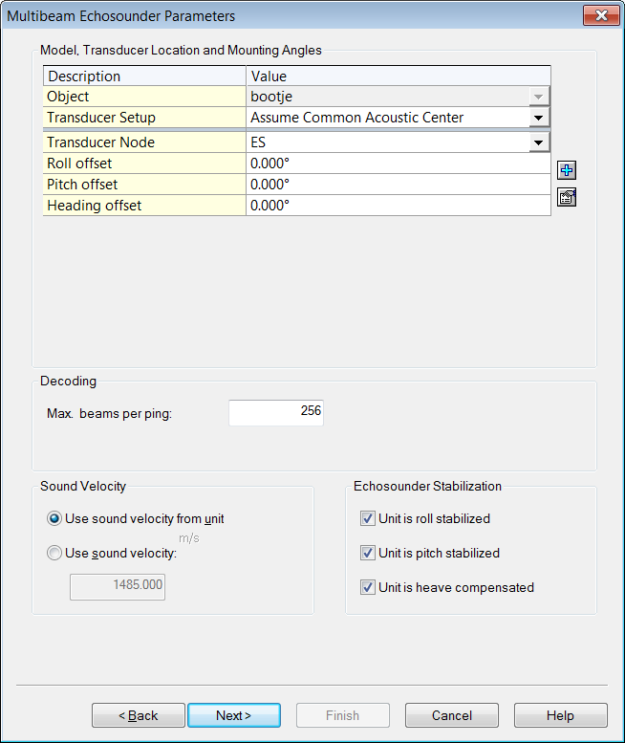
Task: Select the Heading offset value cell
Action: [x=397, y=206]
